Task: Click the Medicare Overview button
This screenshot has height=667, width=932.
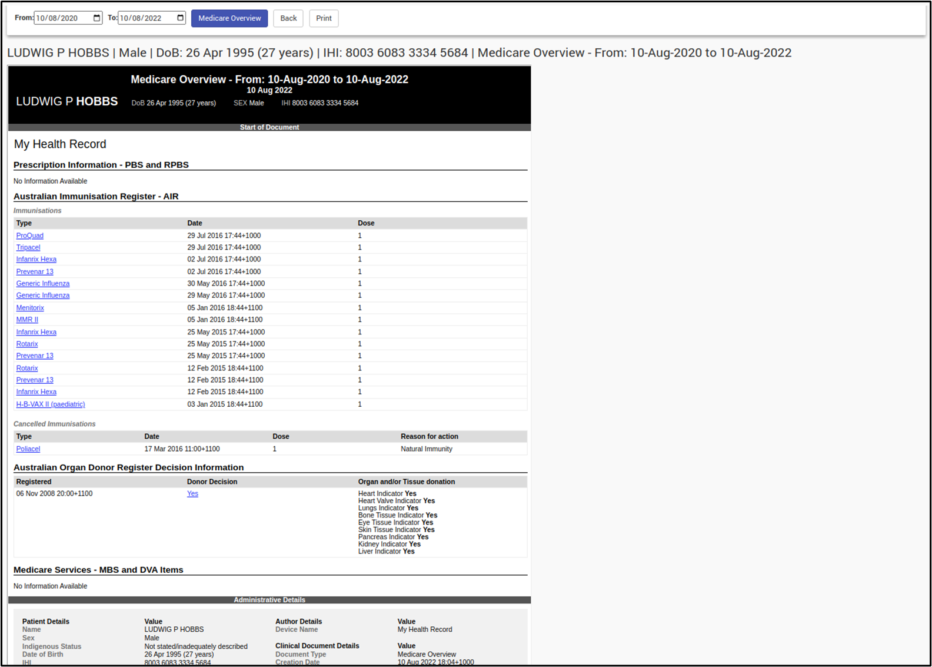Action: 229,18
